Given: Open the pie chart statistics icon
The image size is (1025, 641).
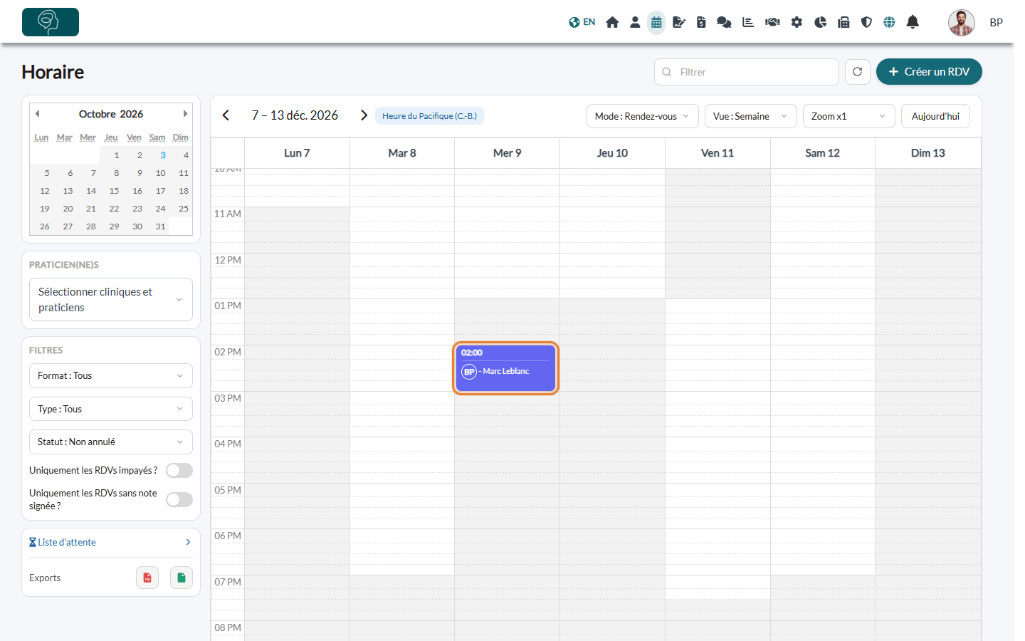Looking at the screenshot, I should tap(820, 22).
